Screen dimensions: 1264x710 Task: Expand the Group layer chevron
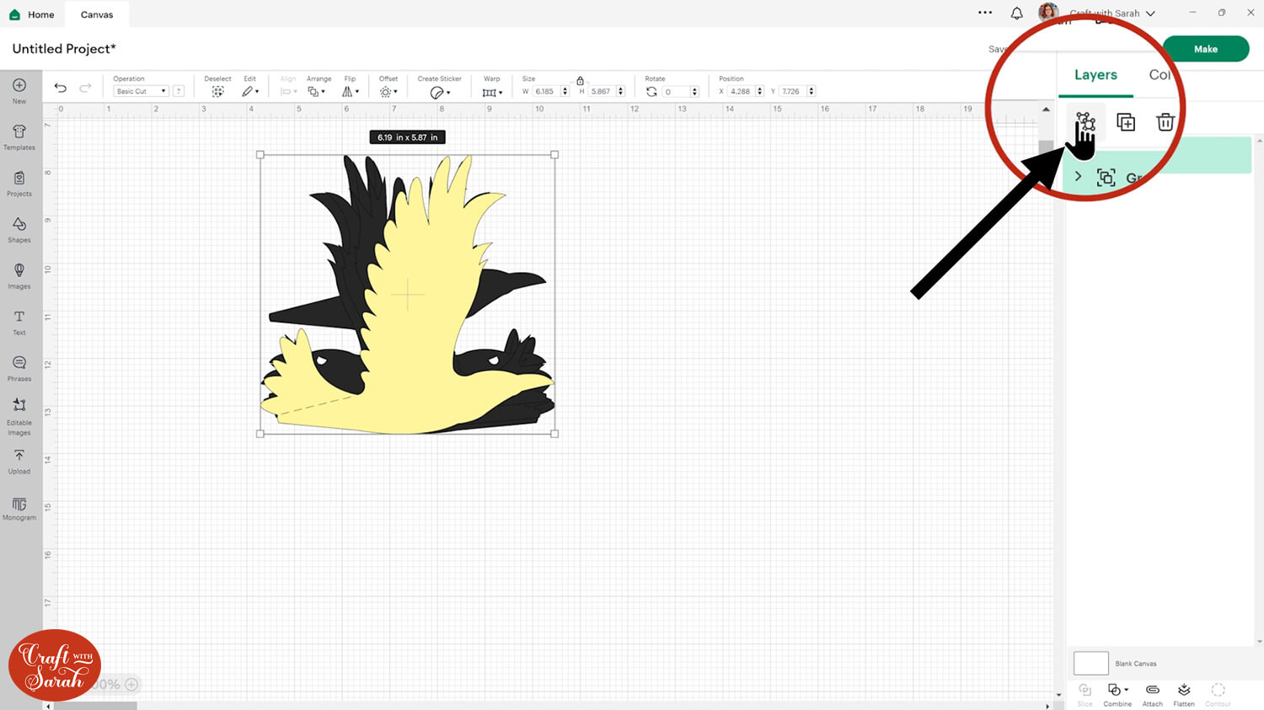coord(1078,176)
